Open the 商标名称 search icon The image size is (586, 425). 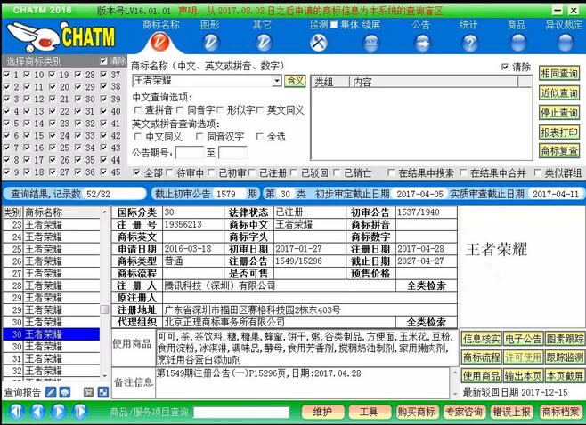click(160, 42)
